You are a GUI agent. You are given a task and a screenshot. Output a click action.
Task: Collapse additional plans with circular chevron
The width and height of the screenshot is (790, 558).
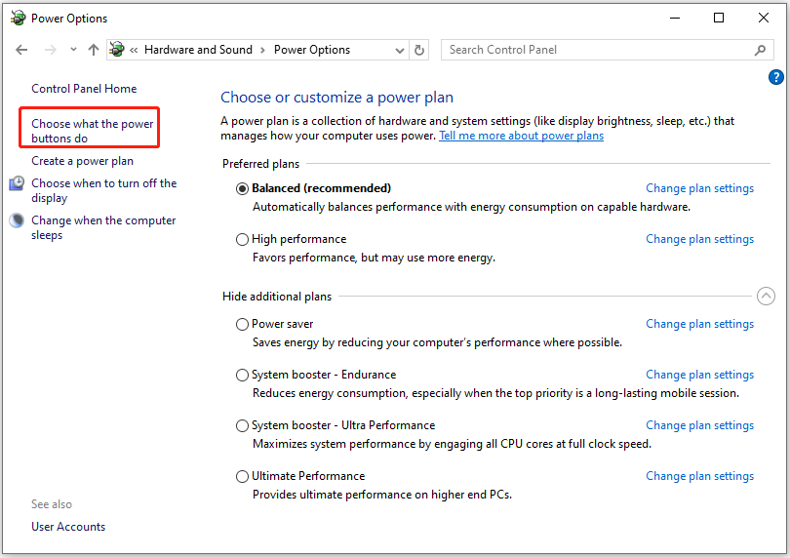pyautogui.click(x=766, y=296)
